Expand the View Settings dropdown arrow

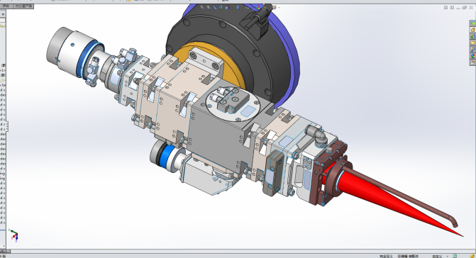point(279,8)
